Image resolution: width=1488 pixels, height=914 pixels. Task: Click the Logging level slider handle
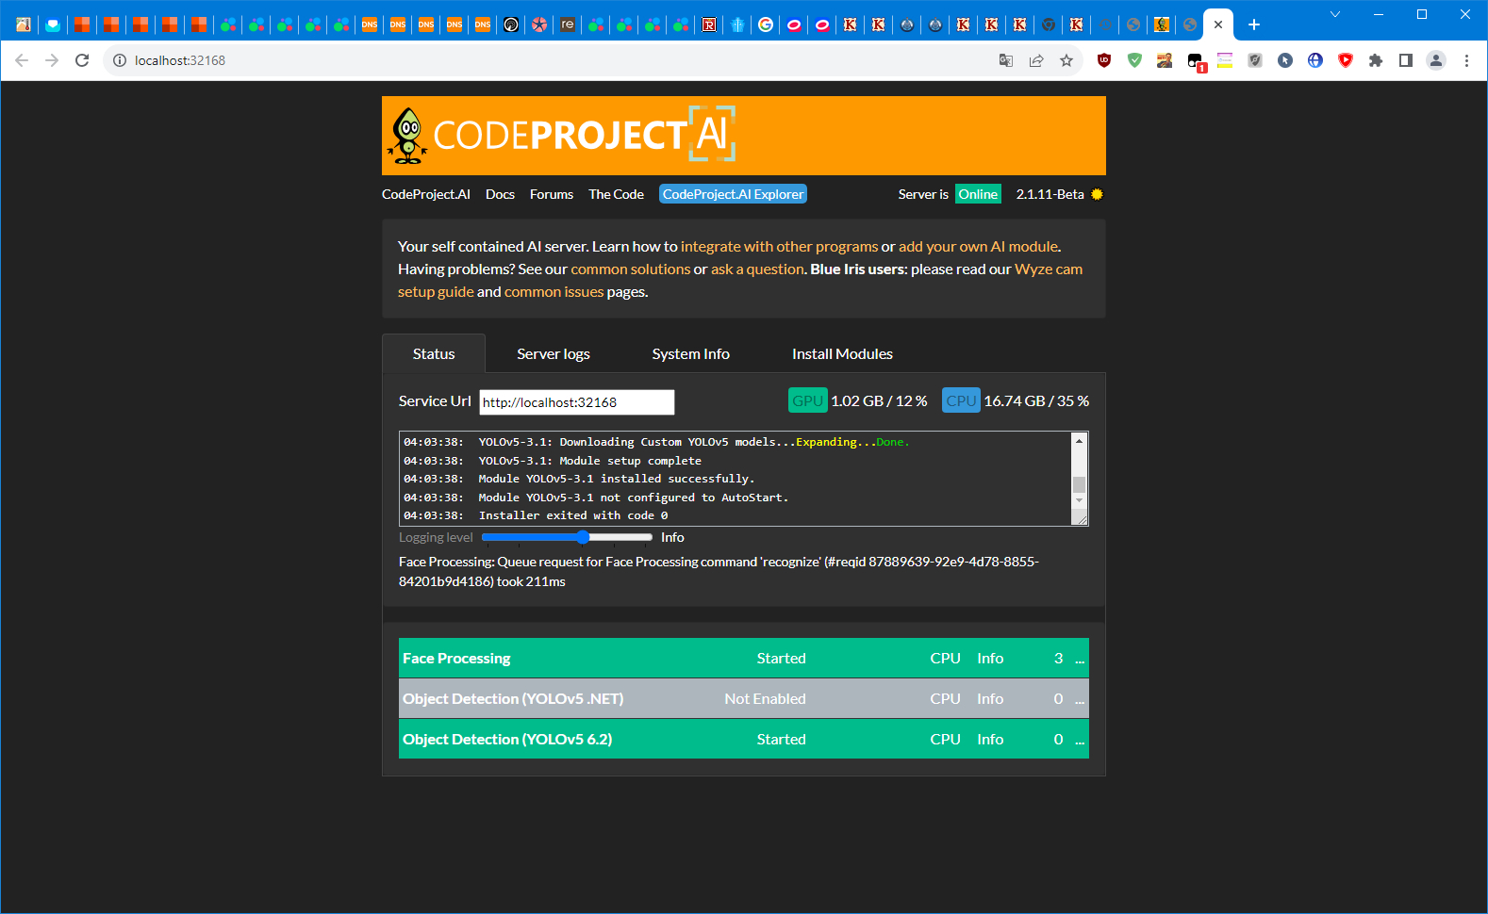click(x=583, y=537)
